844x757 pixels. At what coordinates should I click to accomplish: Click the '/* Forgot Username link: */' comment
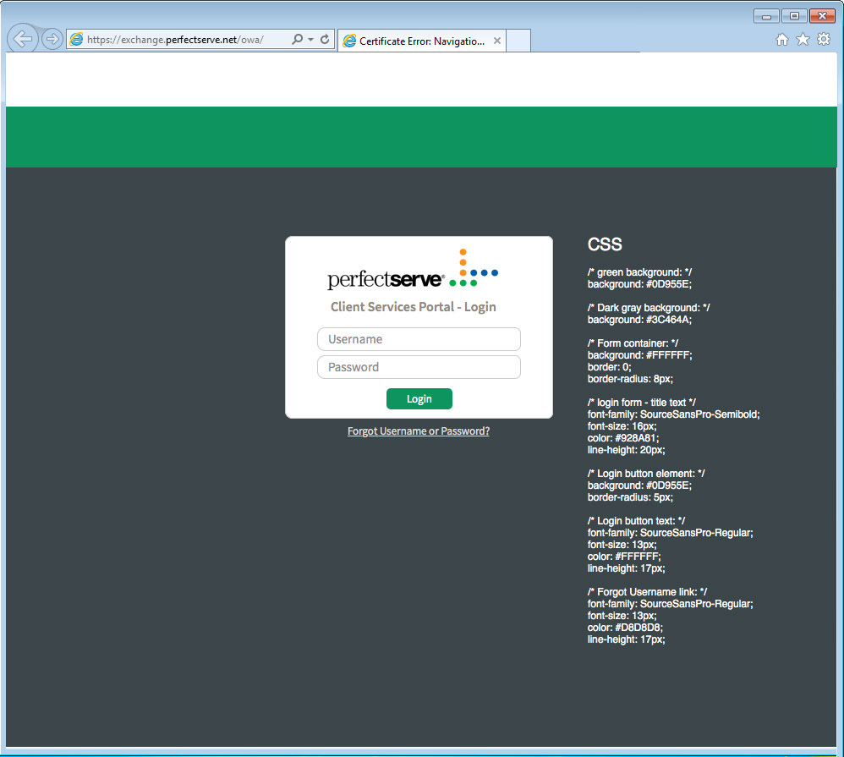pyautogui.click(x=647, y=592)
